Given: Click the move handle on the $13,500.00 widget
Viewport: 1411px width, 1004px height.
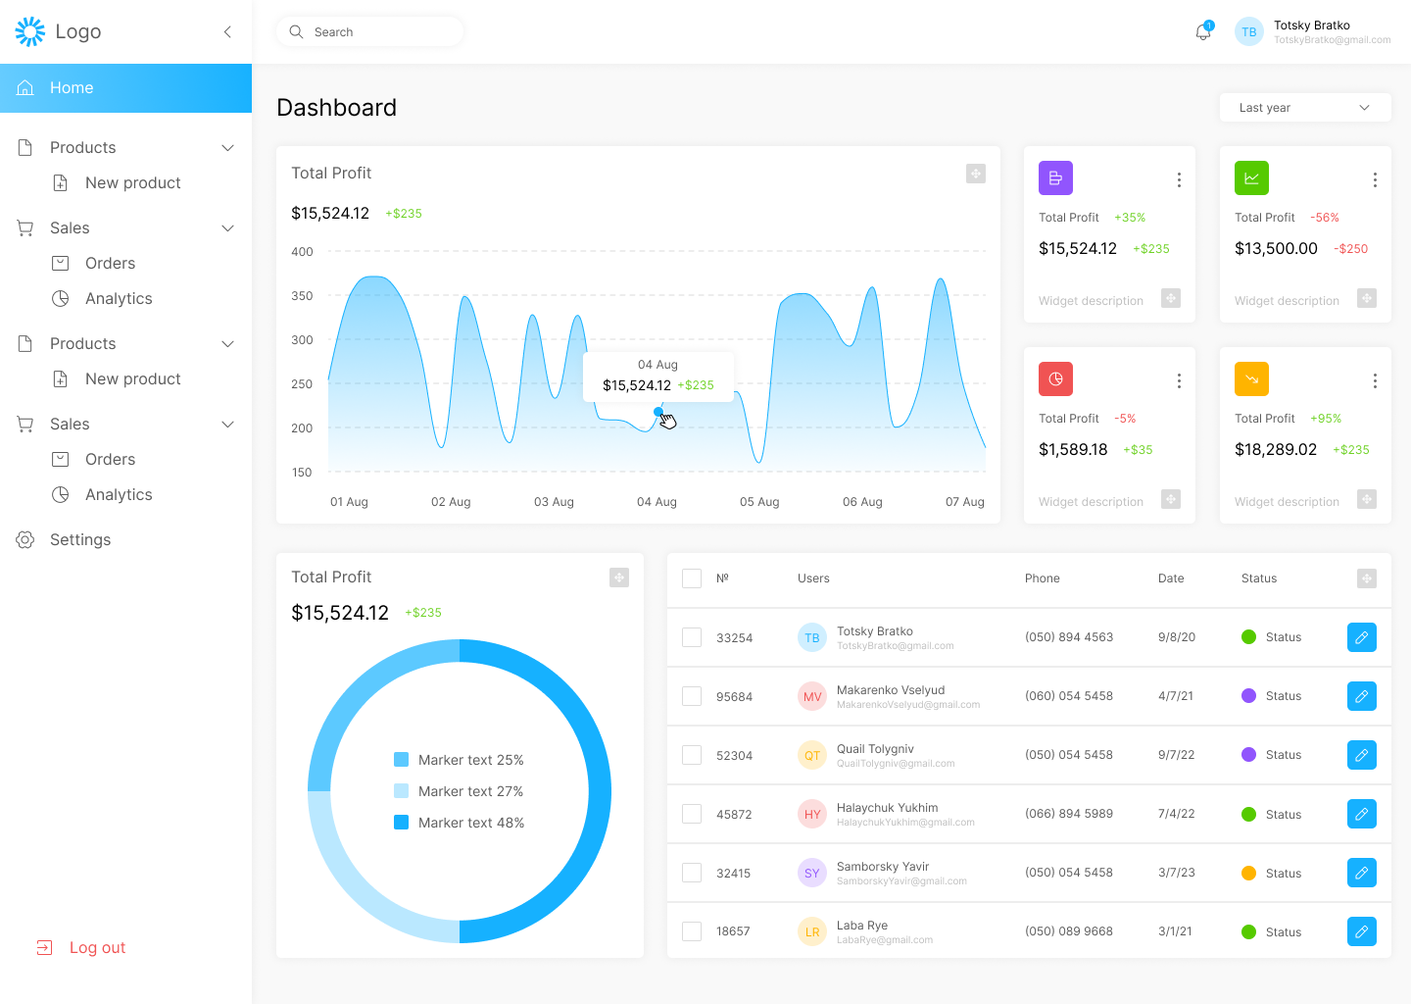Looking at the screenshot, I should 1367,298.
